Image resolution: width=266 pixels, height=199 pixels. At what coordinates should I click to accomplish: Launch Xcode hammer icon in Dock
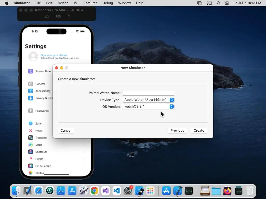(x=177, y=191)
